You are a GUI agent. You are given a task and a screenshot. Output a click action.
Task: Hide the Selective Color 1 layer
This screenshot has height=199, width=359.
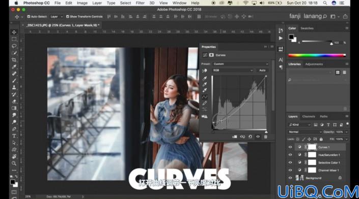click(x=290, y=162)
